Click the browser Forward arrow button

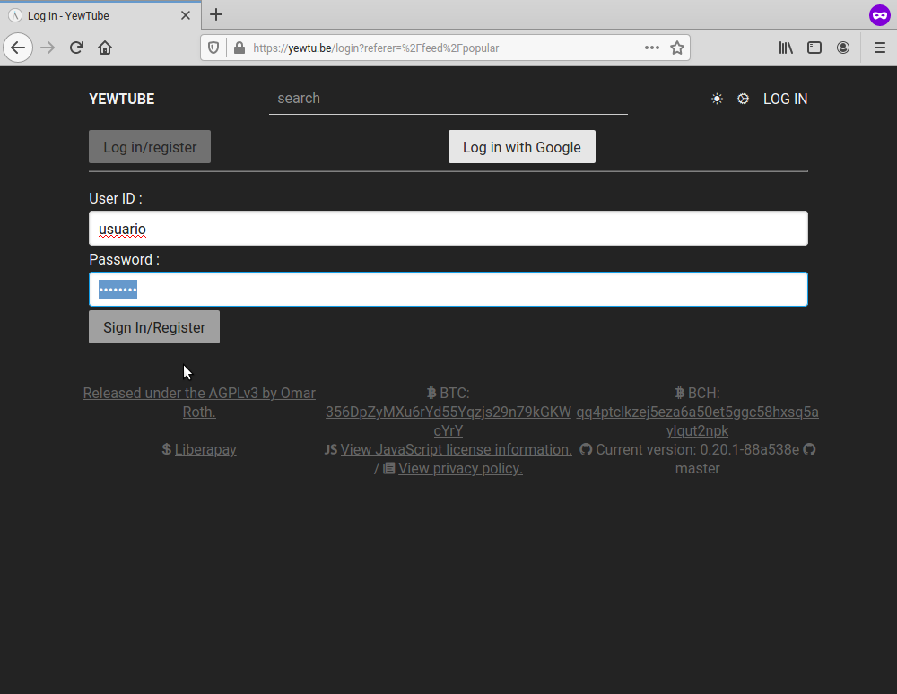(x=48, y=48)
